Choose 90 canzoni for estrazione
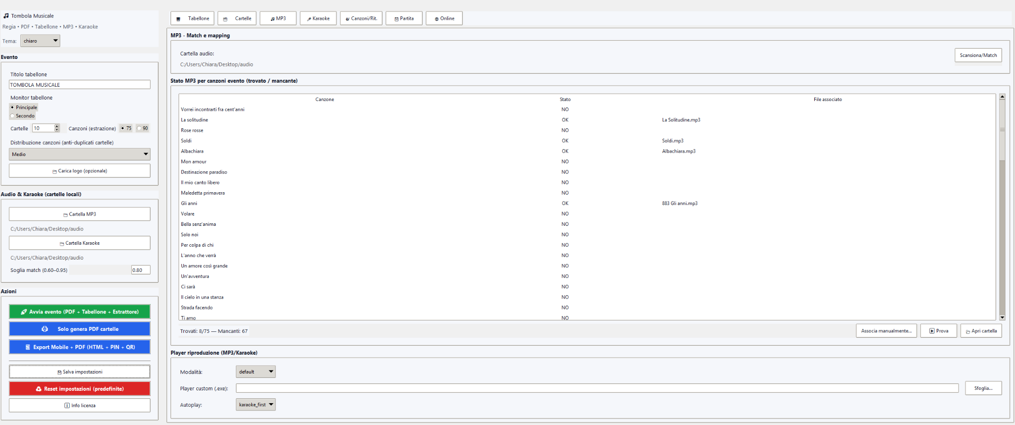The image size is (1015, 425). [x=139, y=128]
